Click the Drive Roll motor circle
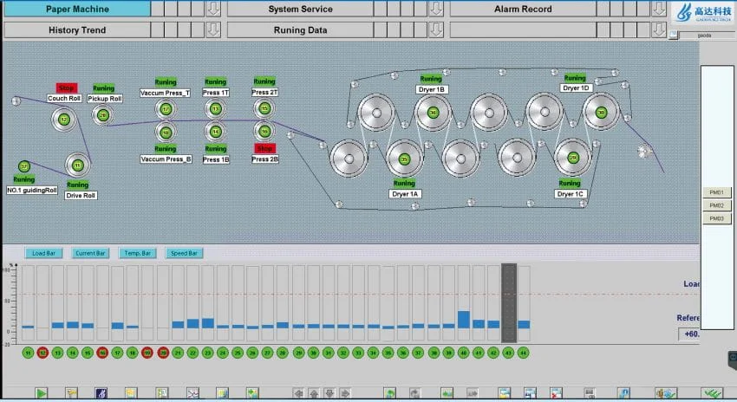Viewport: 737px width, 402px height. click(x=77, y=165)
